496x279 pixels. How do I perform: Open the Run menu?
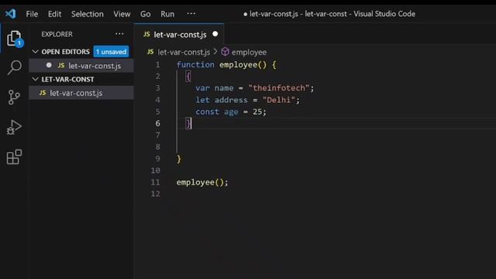167,14
